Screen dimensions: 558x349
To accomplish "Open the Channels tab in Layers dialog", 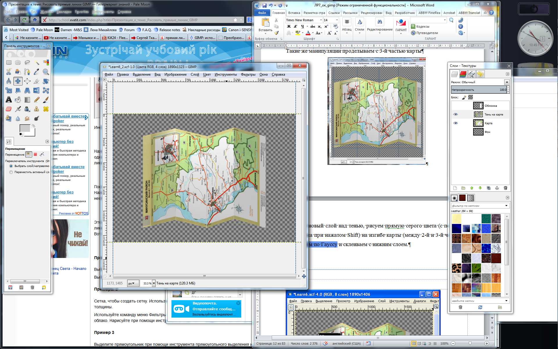I will click(x=463, y=74).
